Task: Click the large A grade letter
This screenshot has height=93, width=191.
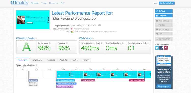Action: (x=26, y=47)
